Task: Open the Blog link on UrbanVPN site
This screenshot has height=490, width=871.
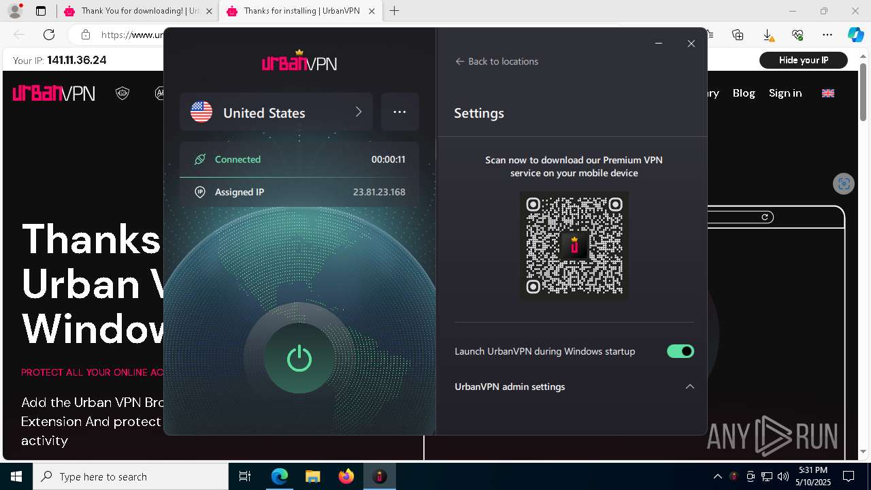Action: coord(744,93)
